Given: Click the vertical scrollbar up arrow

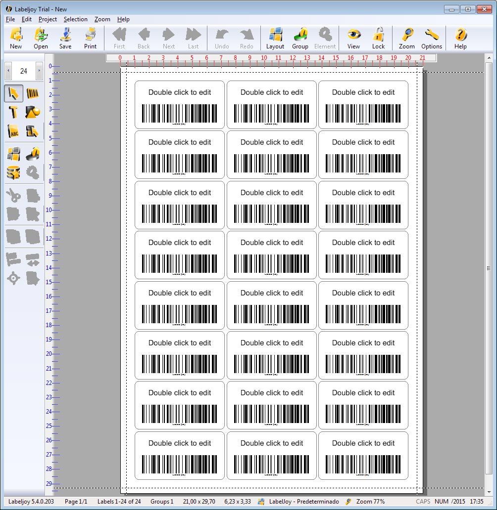Looking at the screenshot, I should (x=489, y=58).
